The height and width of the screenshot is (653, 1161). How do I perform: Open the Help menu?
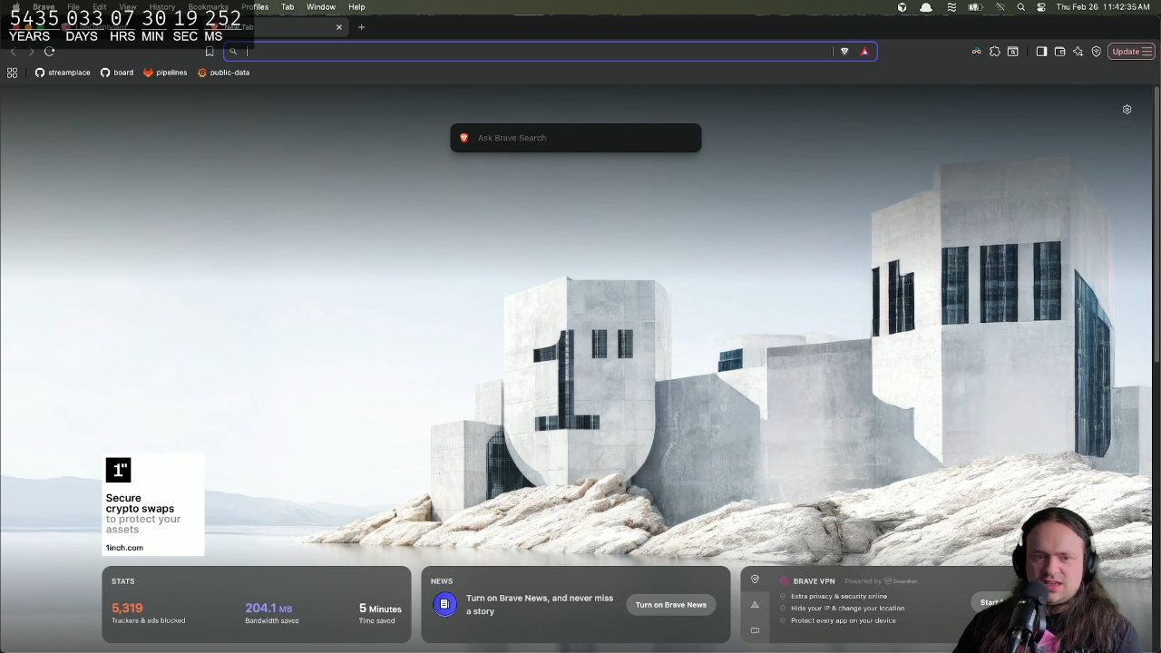point(356,7)
